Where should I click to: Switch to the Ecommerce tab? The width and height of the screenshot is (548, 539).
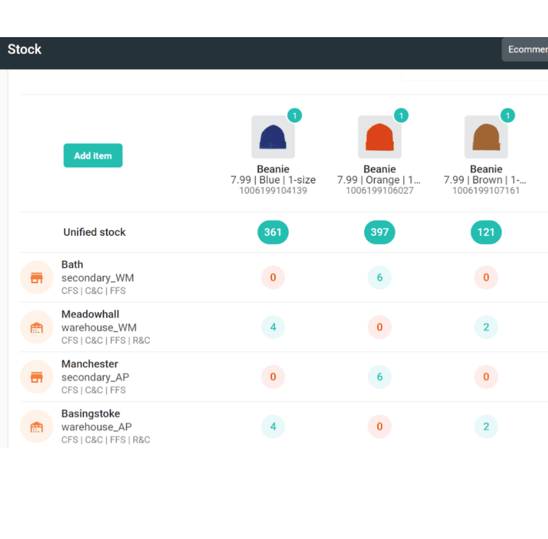tap(527, 49)
